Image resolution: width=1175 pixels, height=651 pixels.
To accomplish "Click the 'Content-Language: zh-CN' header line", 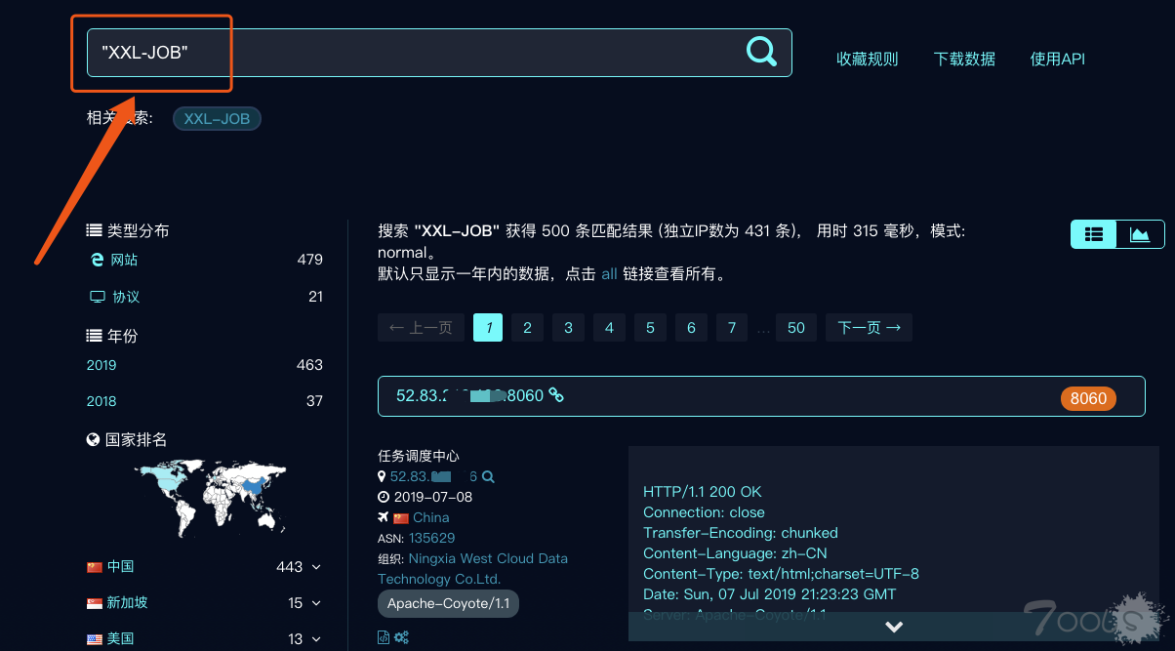I will [733, 553].
